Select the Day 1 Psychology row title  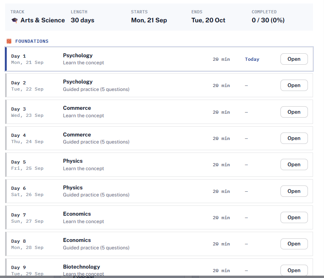[78, 56]
